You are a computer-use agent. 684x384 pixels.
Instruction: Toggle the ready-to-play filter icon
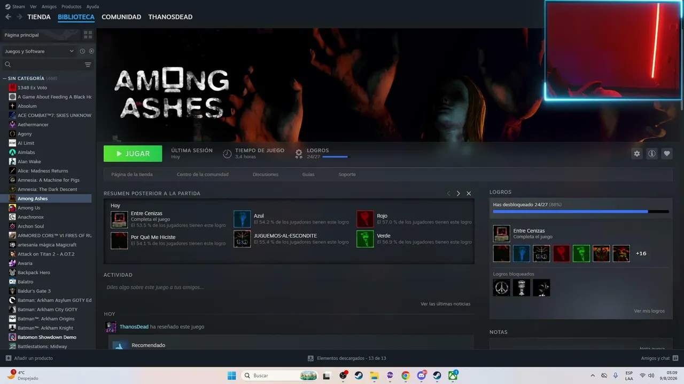[91, 51]
